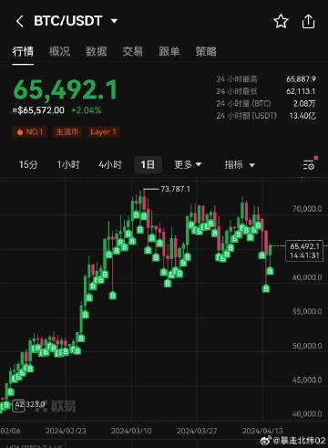This screenshot has width=328, height=448.
Task: Switch to the 跟单 tab
Action: tap(169, 51)
